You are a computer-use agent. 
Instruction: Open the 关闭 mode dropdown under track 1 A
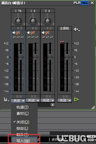(33, 100)
